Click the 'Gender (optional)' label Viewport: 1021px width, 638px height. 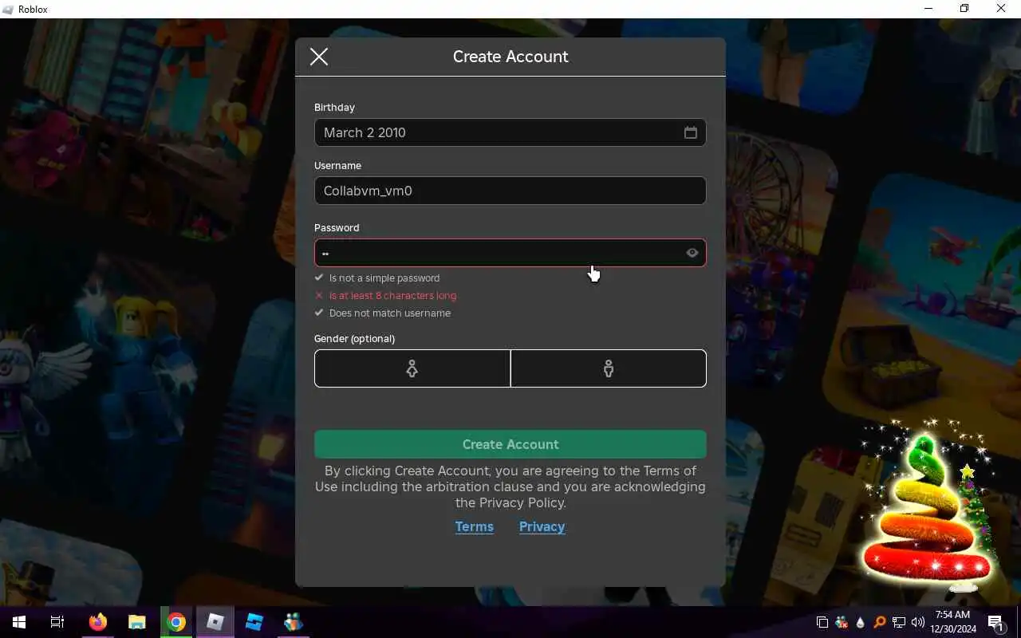(x=354, y=339)
